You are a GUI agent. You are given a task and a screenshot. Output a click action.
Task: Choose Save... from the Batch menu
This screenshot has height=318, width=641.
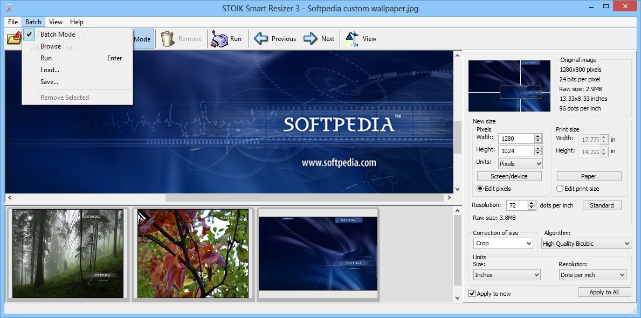point(77,82)
